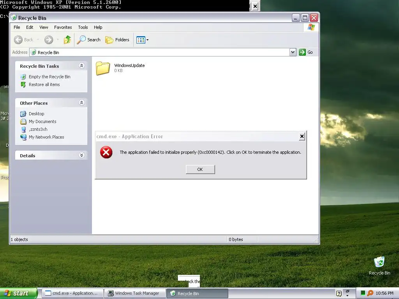399x299 pixels.
Task: Click the orange magnifier tray icon
Action: 370,294
